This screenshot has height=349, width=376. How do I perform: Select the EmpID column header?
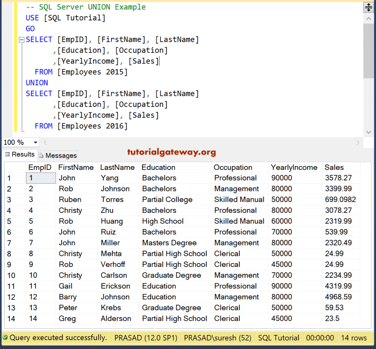(x=40, y=167)
